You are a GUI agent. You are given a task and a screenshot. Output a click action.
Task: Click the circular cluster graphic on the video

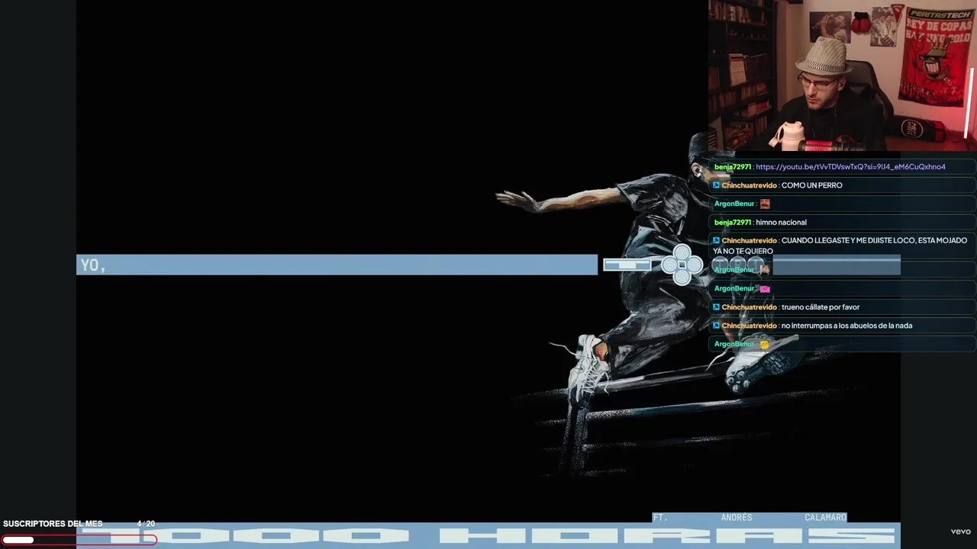tap(682, 265)
